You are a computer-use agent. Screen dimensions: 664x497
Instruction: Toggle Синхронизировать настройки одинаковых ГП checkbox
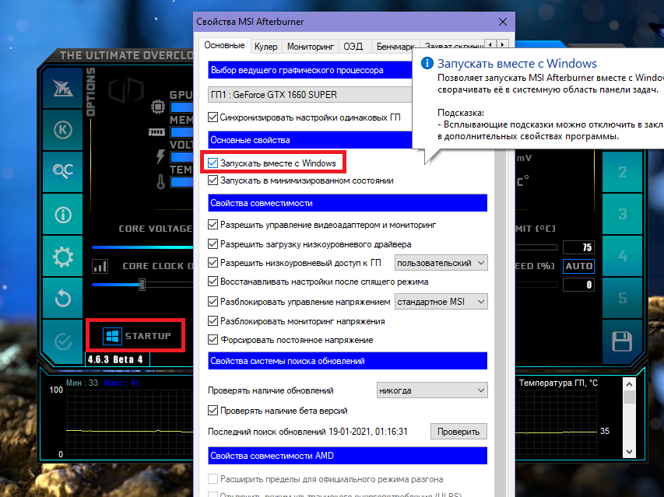[213, 117]
